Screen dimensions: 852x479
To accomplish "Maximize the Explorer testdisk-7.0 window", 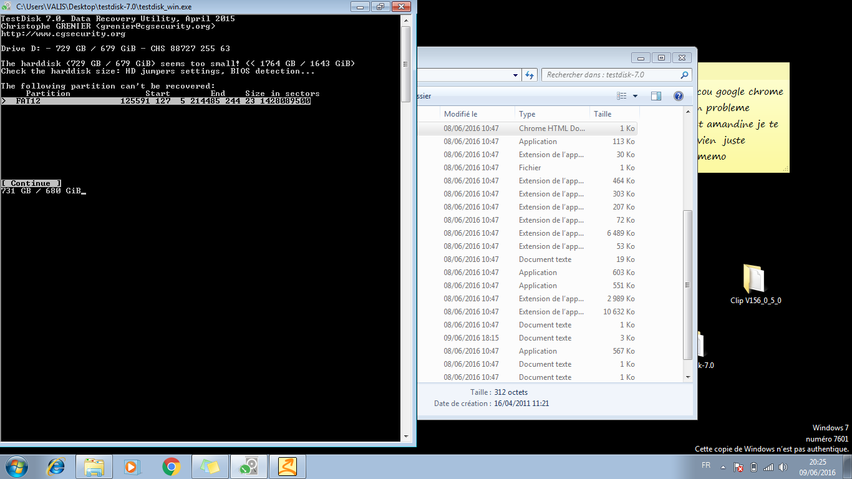I will point(661,58).
